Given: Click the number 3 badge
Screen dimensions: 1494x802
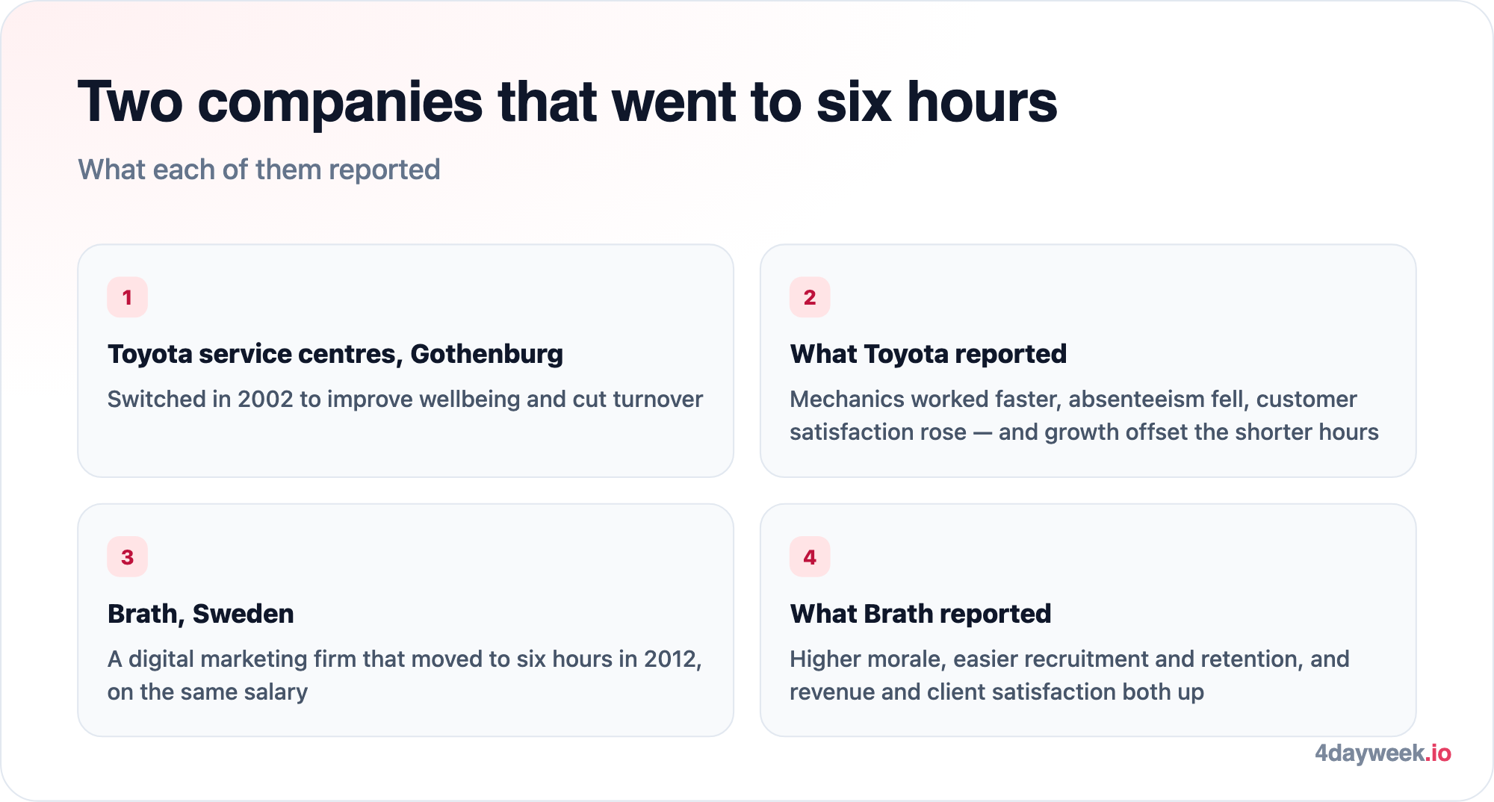Looking at the screenshot, I should tap(127, 557).
